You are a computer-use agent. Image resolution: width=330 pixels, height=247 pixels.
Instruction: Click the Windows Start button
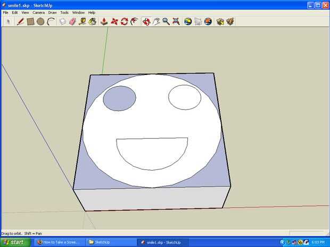point(14,242)
